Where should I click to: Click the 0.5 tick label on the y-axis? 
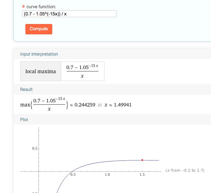pos(35,148)
